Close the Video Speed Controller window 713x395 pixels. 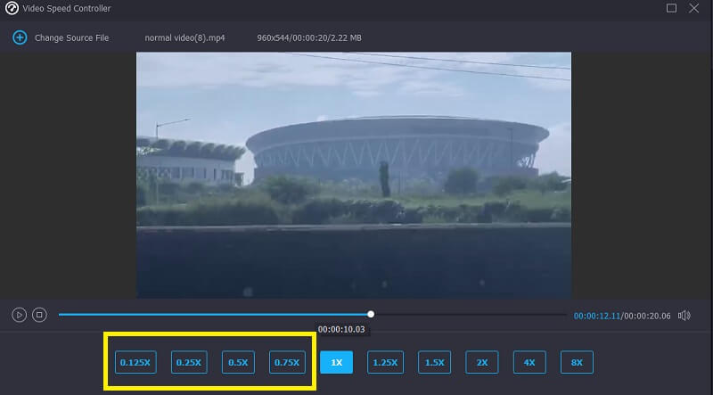(x=695, y=8)
